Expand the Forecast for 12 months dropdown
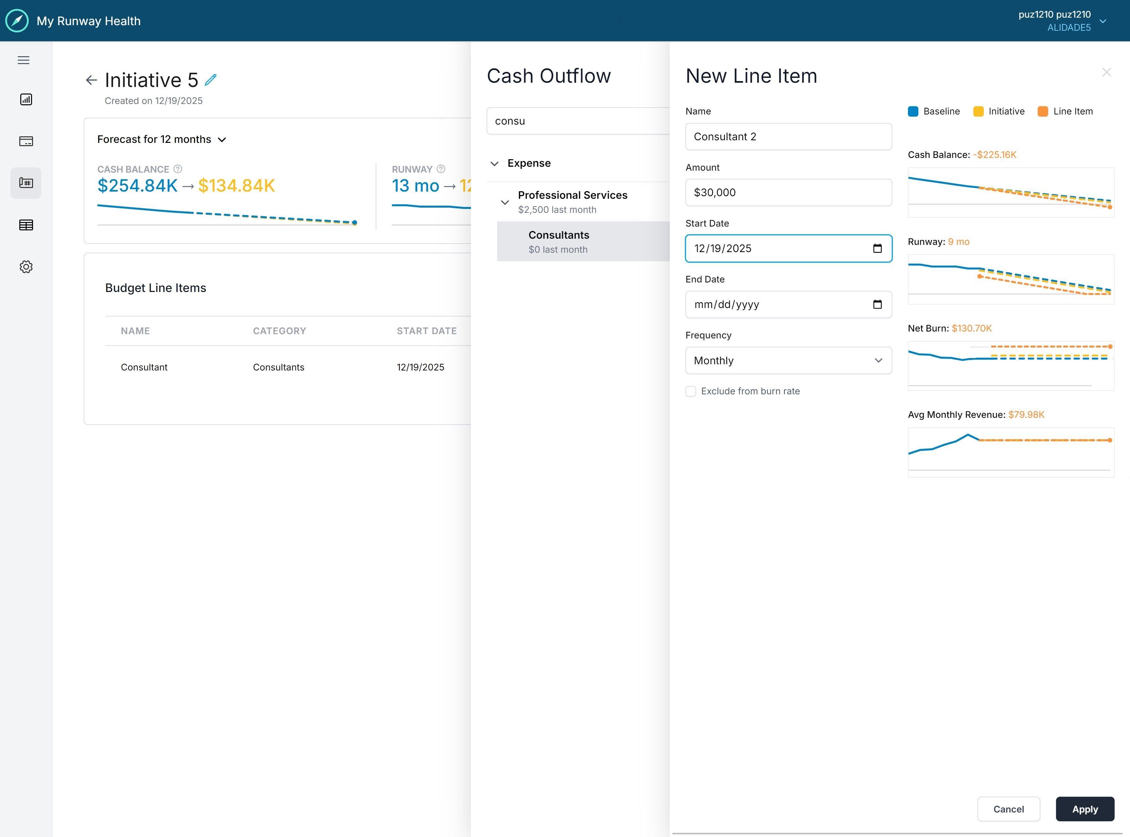This screenshot has height=837, width=1130. pos(222,139)
